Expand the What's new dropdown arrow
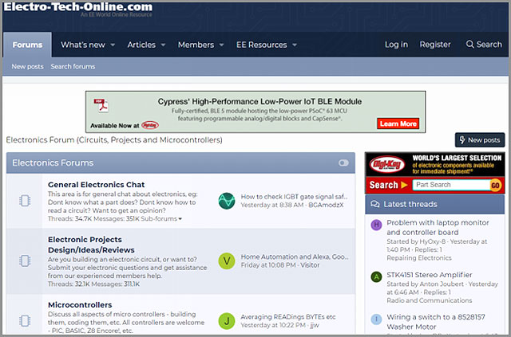This screenshot has height=337, width=511. click(x=113, y=45)
